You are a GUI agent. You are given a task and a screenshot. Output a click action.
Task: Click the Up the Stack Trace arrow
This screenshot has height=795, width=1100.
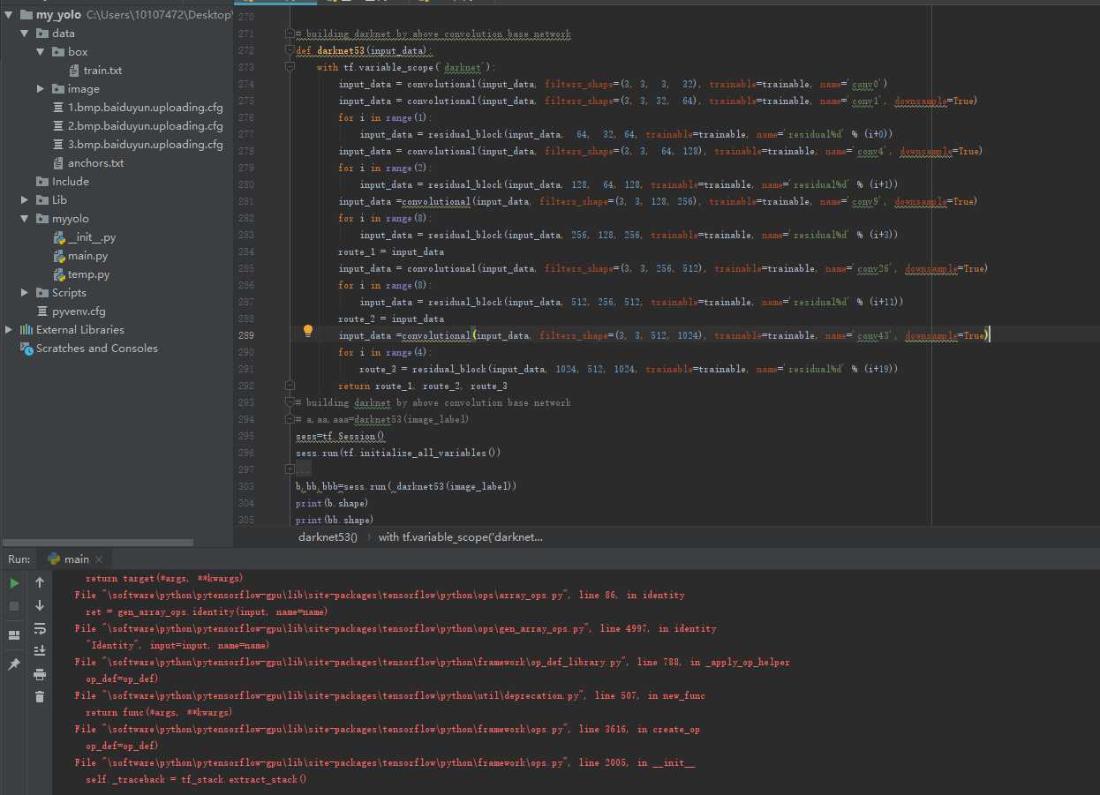point(40,582)
